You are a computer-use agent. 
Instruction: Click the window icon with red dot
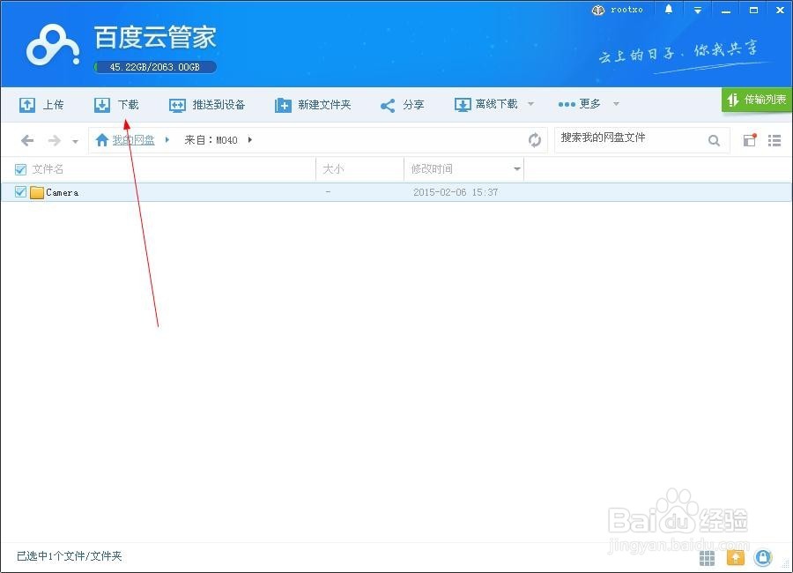click(x=750, y=140)
